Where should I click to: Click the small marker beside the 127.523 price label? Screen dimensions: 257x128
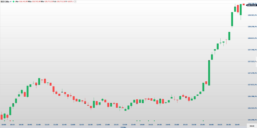click(x=256, y=61)
